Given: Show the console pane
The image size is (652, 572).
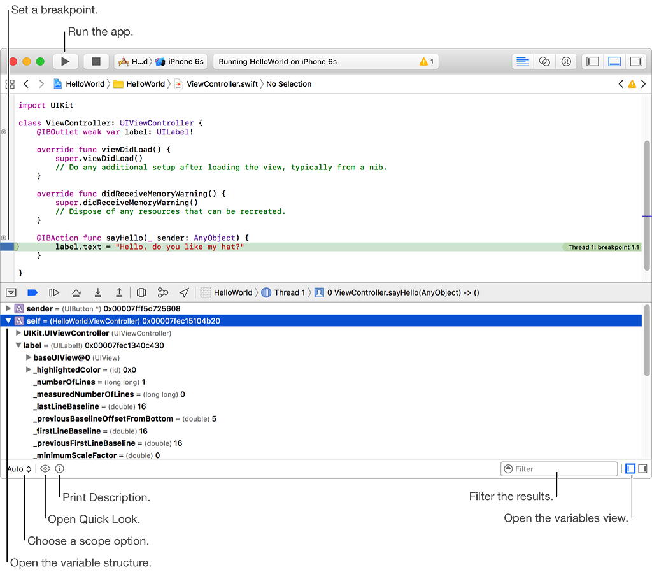Looking at the screenshot, I should [642, 469].
